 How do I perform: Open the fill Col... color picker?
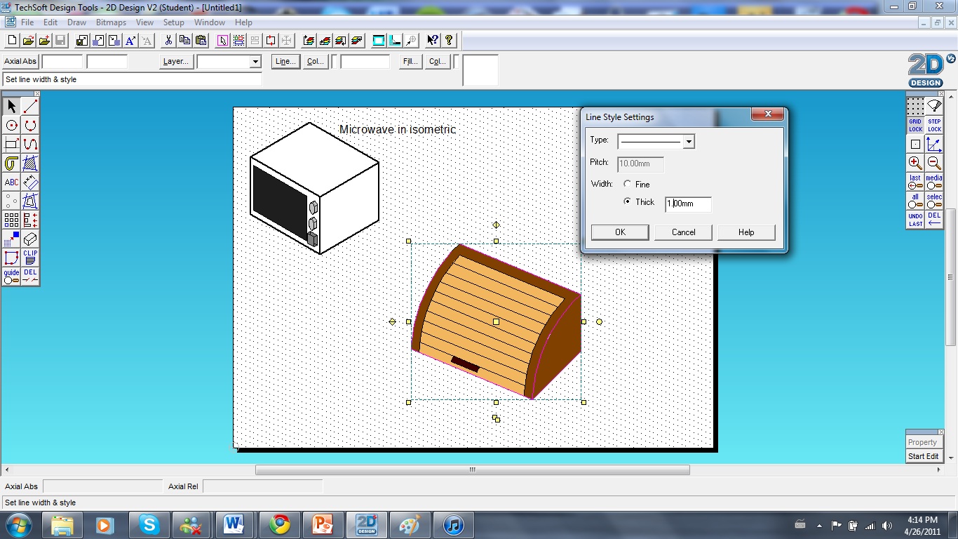[x=437, y=61]
